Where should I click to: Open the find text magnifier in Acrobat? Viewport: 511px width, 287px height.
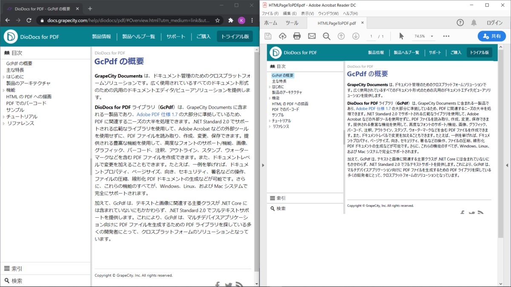pyautogui.click(x=327, y=36)
